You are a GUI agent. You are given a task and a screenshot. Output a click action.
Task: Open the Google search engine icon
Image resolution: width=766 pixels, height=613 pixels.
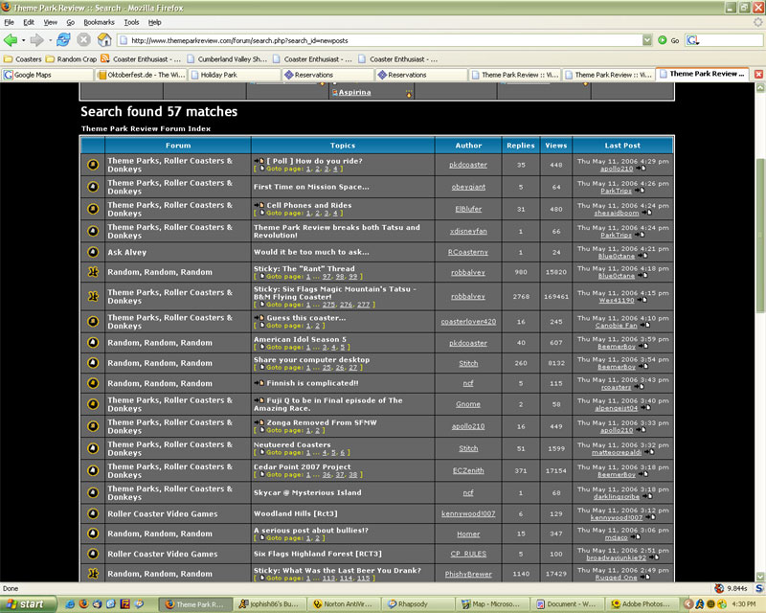click(x=692, y=40)
